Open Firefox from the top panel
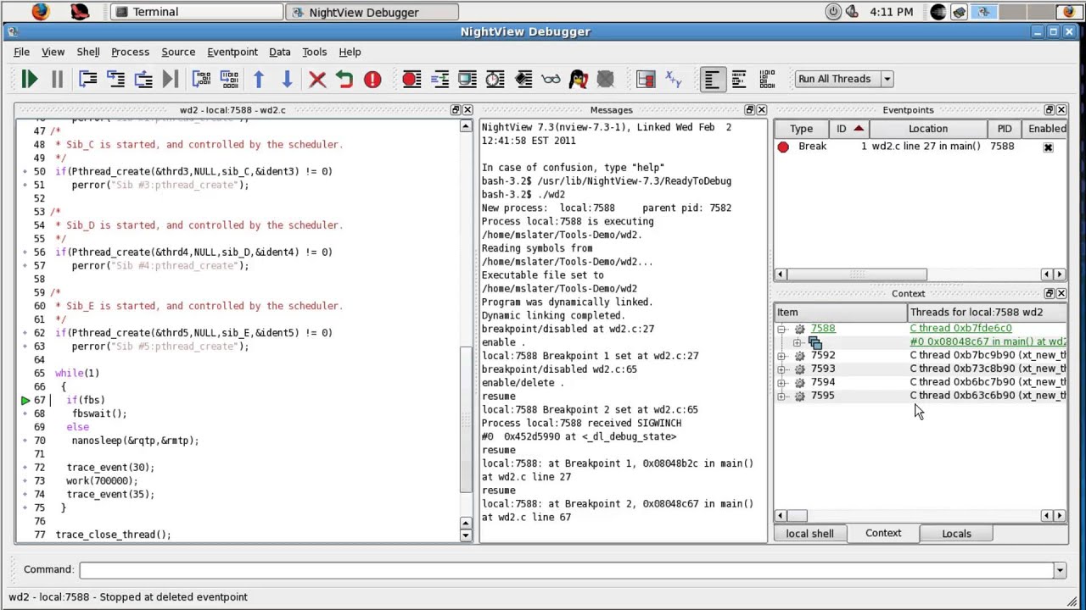 tap(40, 12)
